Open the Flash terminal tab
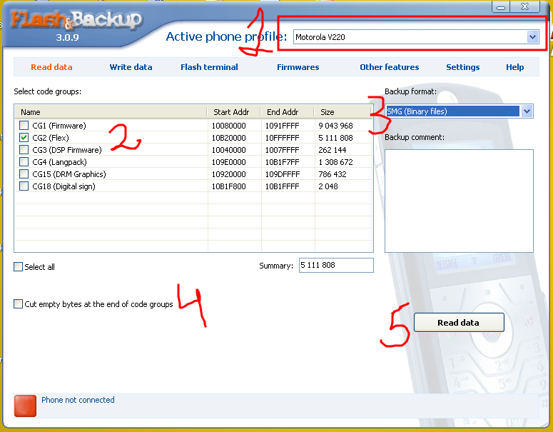 [x=209, y=67]
